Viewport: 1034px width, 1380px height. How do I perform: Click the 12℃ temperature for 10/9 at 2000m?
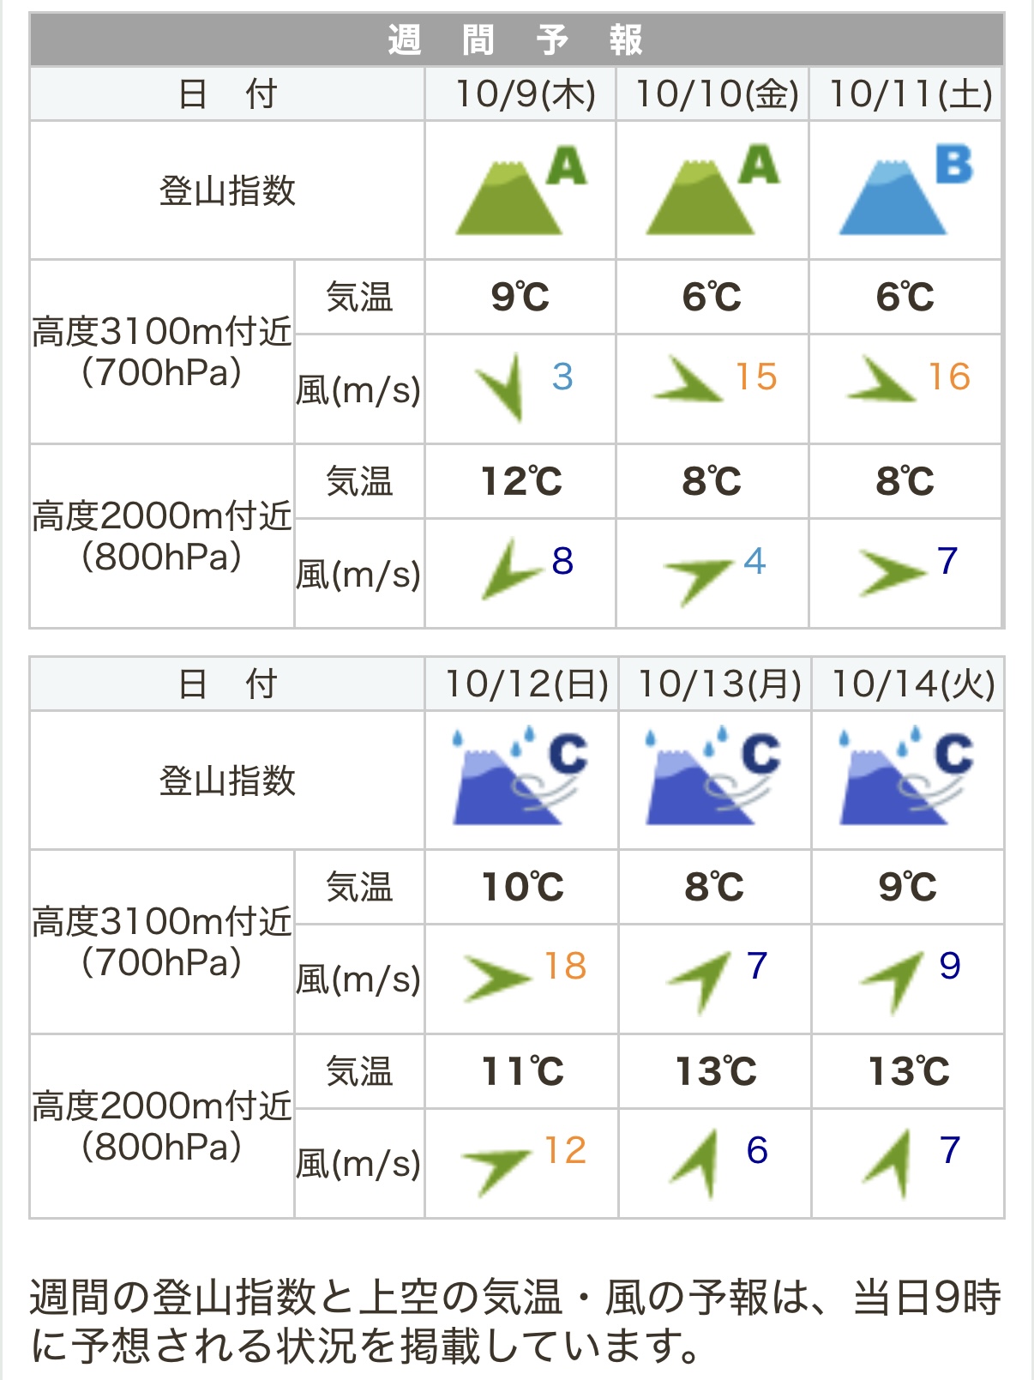pos(520,481)
